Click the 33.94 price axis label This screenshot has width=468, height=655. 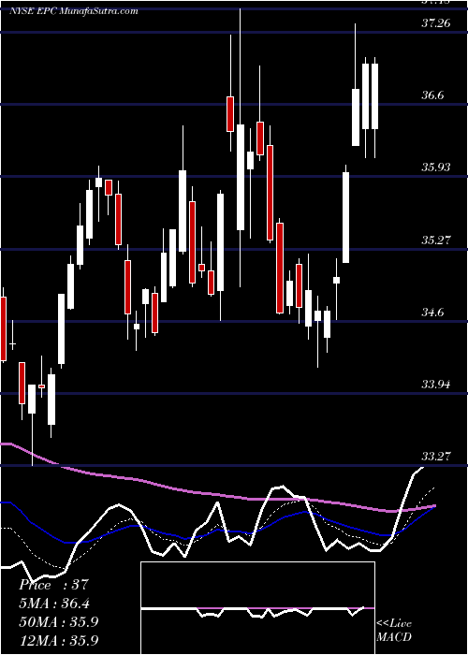(436, 384)
